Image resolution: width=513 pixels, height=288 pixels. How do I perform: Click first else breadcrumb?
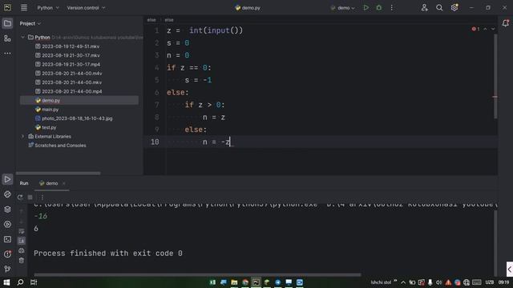tap(151, 20)
